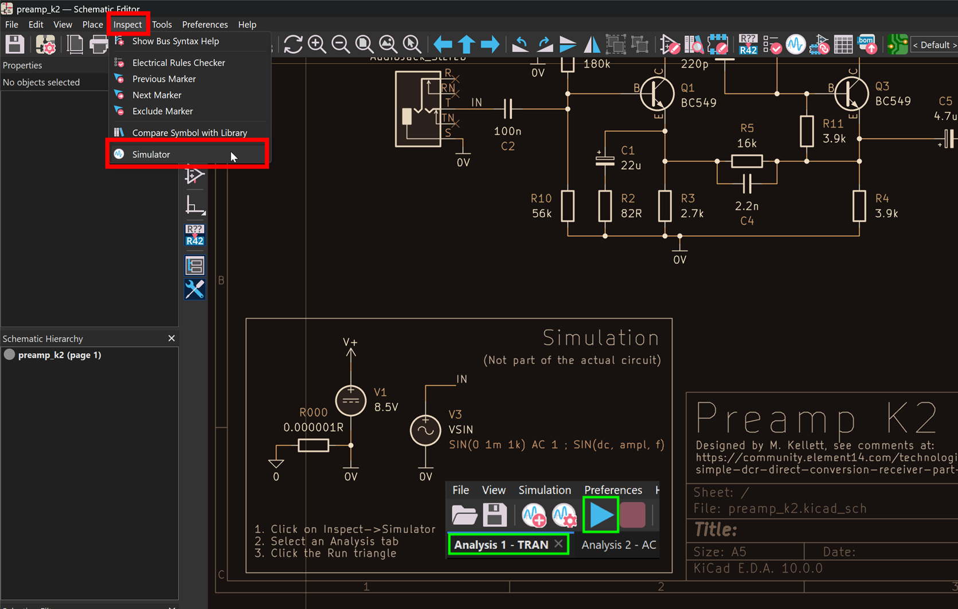This screenshot has width=958, height=609.
Task: Open the File menu
Action: click(x=11, y=25)
